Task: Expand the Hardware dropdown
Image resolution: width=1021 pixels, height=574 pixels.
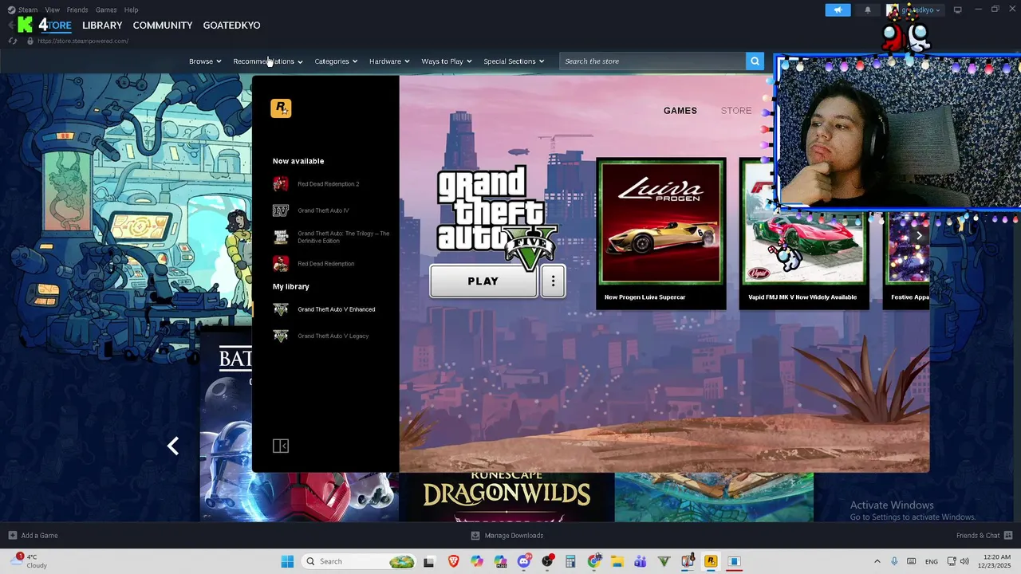Action: coord(389,61)
